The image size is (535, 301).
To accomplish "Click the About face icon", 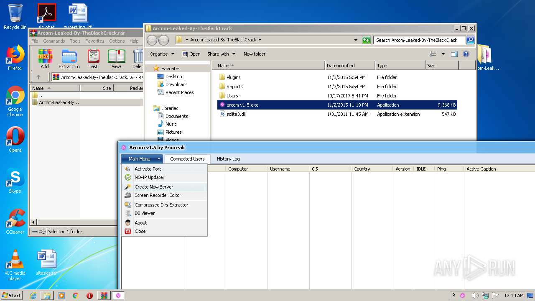I will point(128,223).
